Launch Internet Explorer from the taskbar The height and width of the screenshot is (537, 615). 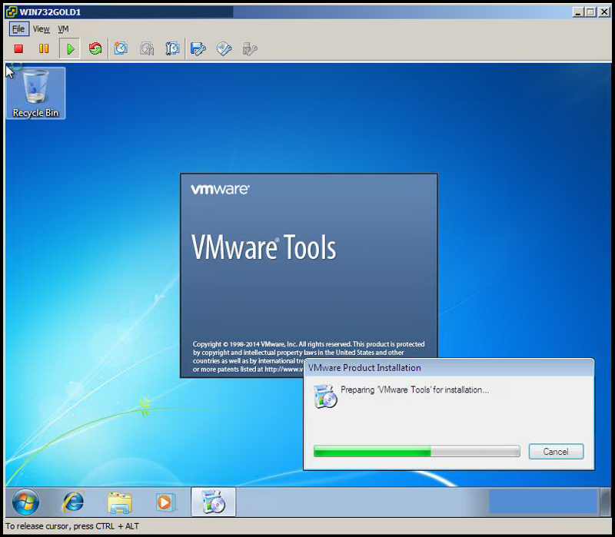tap(73, 502)
